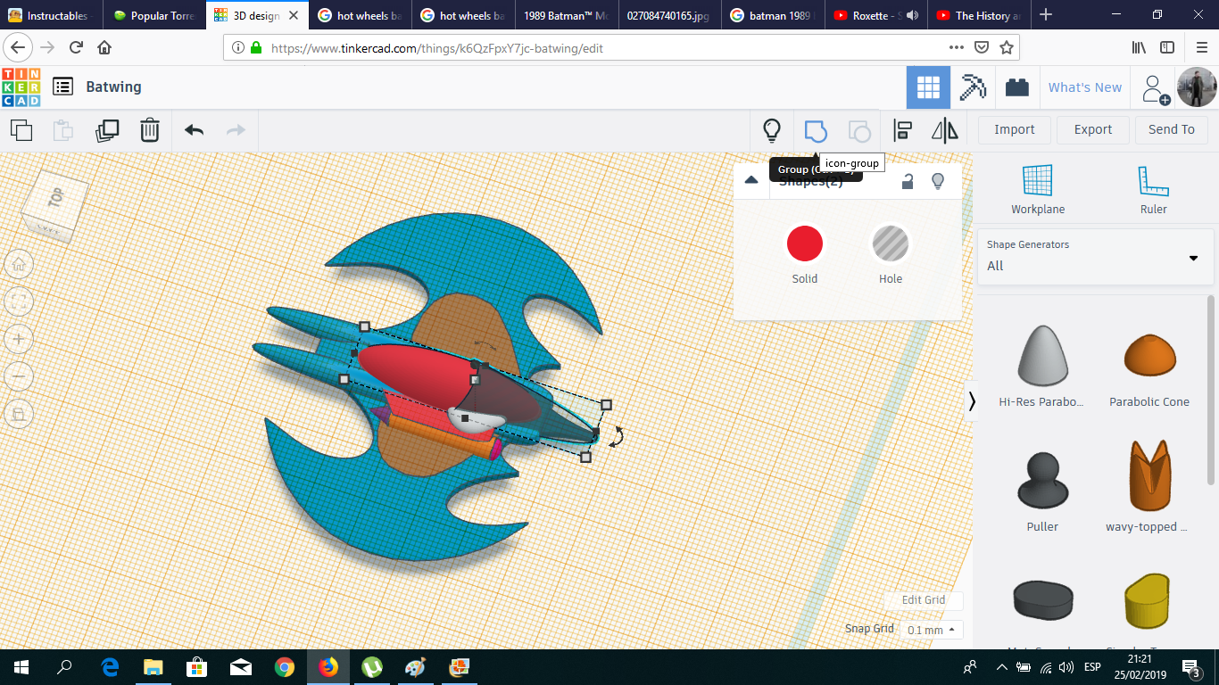Switch to the 3D design grid view
Image resolution: width=1219 pixels, height=685 pixels.
(x=928, y=87)
